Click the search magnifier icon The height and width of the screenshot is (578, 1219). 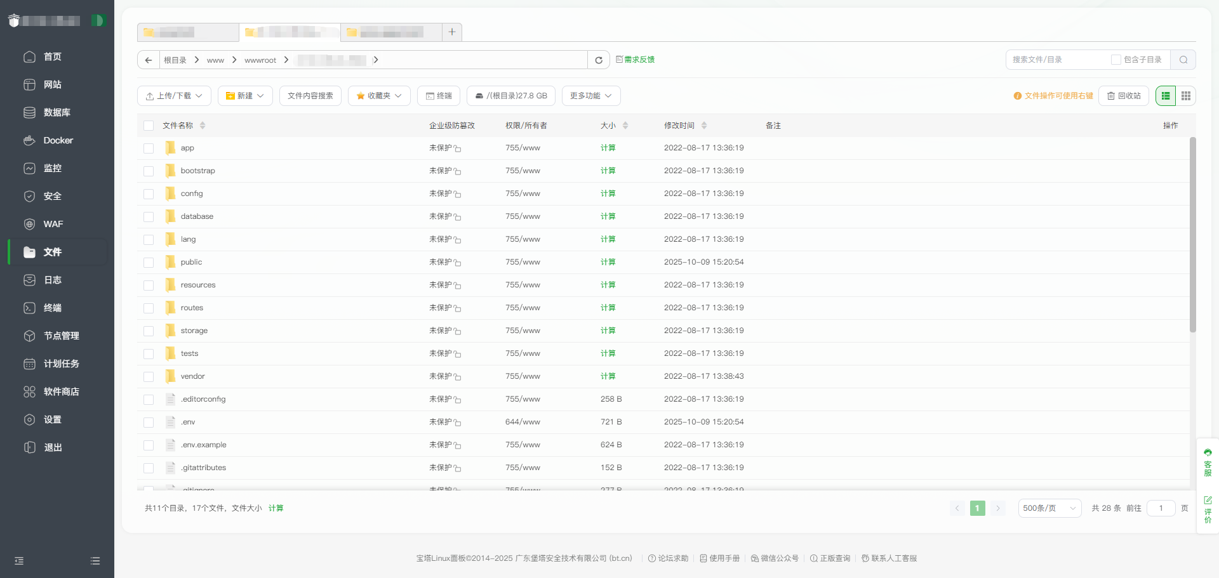(x=1183, y=60)
